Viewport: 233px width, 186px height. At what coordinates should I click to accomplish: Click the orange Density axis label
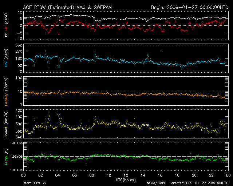tap(6, 92)
